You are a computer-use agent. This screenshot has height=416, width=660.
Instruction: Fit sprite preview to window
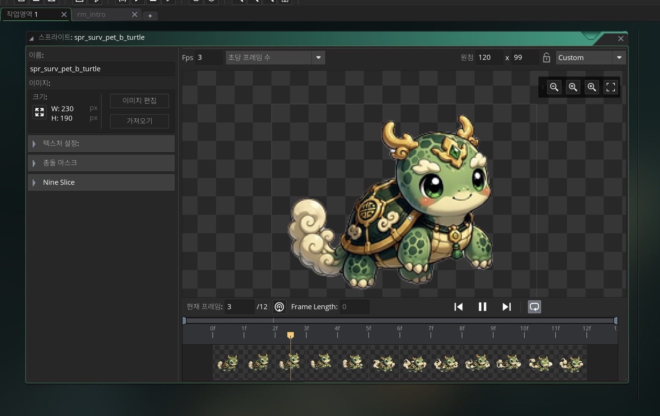[x=610, y=87]
